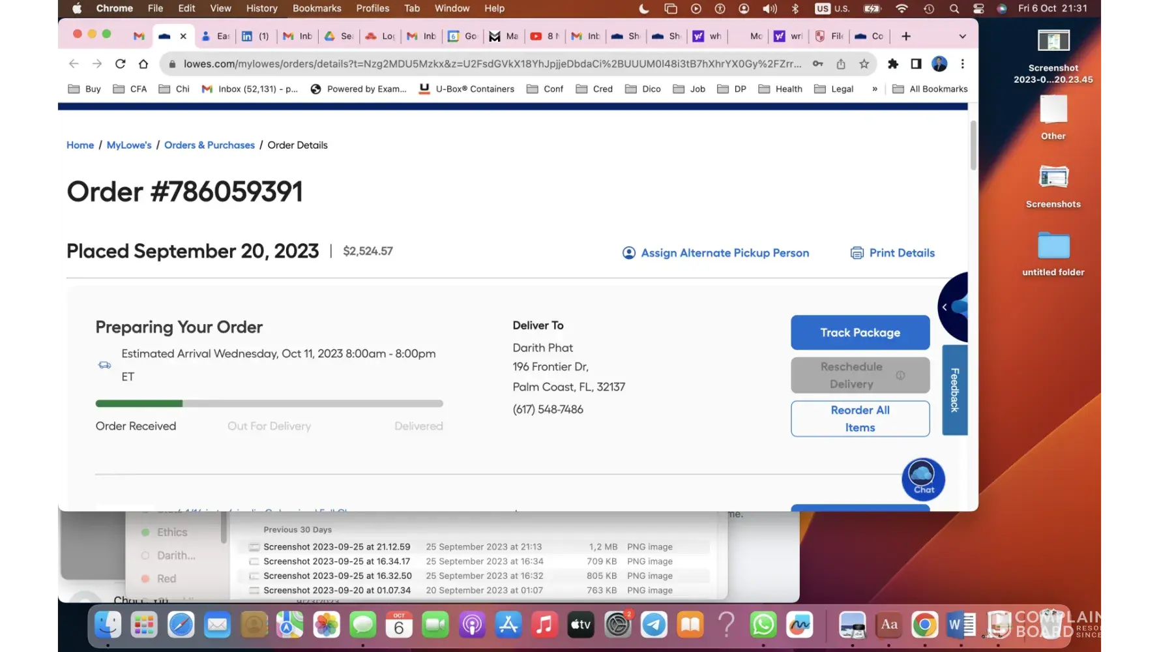This screenshot has width=1159, height=652.
Task: Open the Volume menu bar icon
Action: point(770,8)
